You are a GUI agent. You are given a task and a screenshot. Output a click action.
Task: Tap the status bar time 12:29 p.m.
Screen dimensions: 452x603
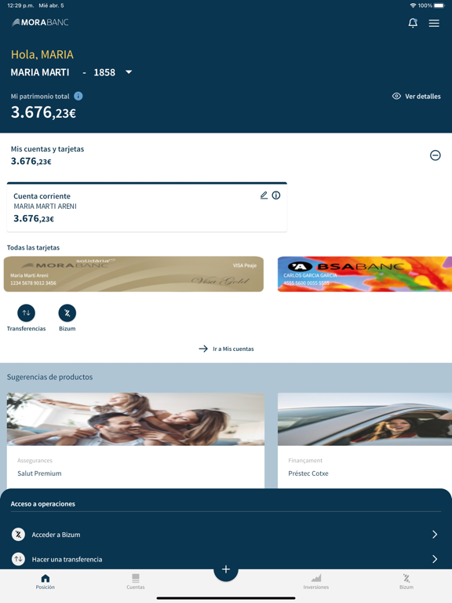tap(20, 5)
